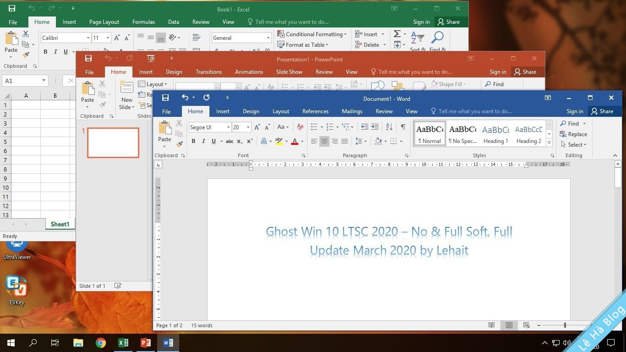This screenshot has height=352, width=626.
Task: Open the Excel Name Box A1 dropdown
Action: (x=44, y=81)
